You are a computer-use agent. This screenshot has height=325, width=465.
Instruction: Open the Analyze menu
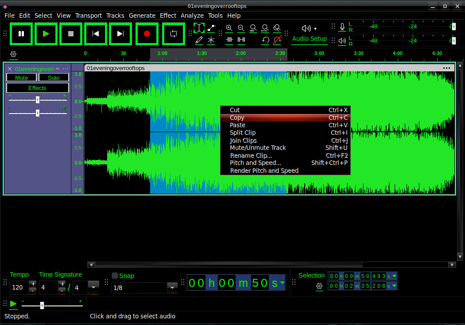[192, 16]
